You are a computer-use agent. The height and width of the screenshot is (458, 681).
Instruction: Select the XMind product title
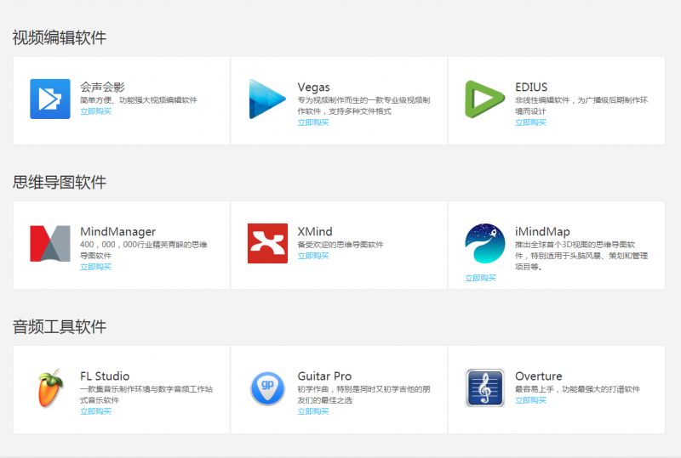[x=315, y=232]
